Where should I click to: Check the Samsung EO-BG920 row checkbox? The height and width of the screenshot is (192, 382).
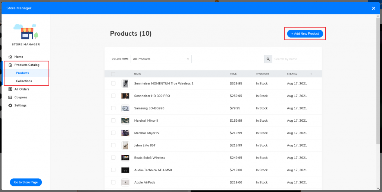point(113,108)
